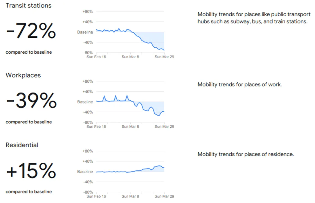Click the Transit stations trend chart line
Image resolution: width=315 pixels, height=203 pixels.
pos(130,39)
